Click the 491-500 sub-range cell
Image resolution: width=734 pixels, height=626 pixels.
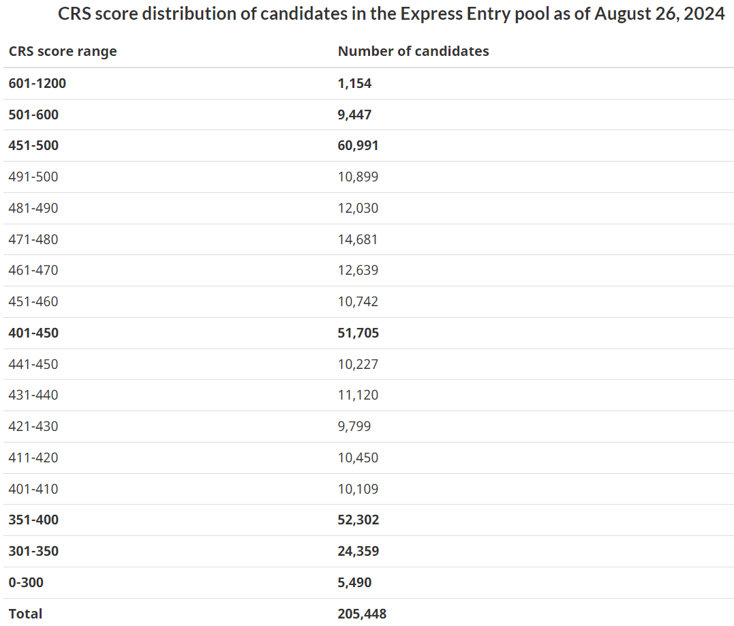click(x=33, y=177)
